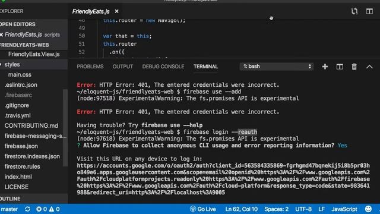This screenshot has width=380, height=214.
Task: Collapse the styles folder
Action: (12, 64)
